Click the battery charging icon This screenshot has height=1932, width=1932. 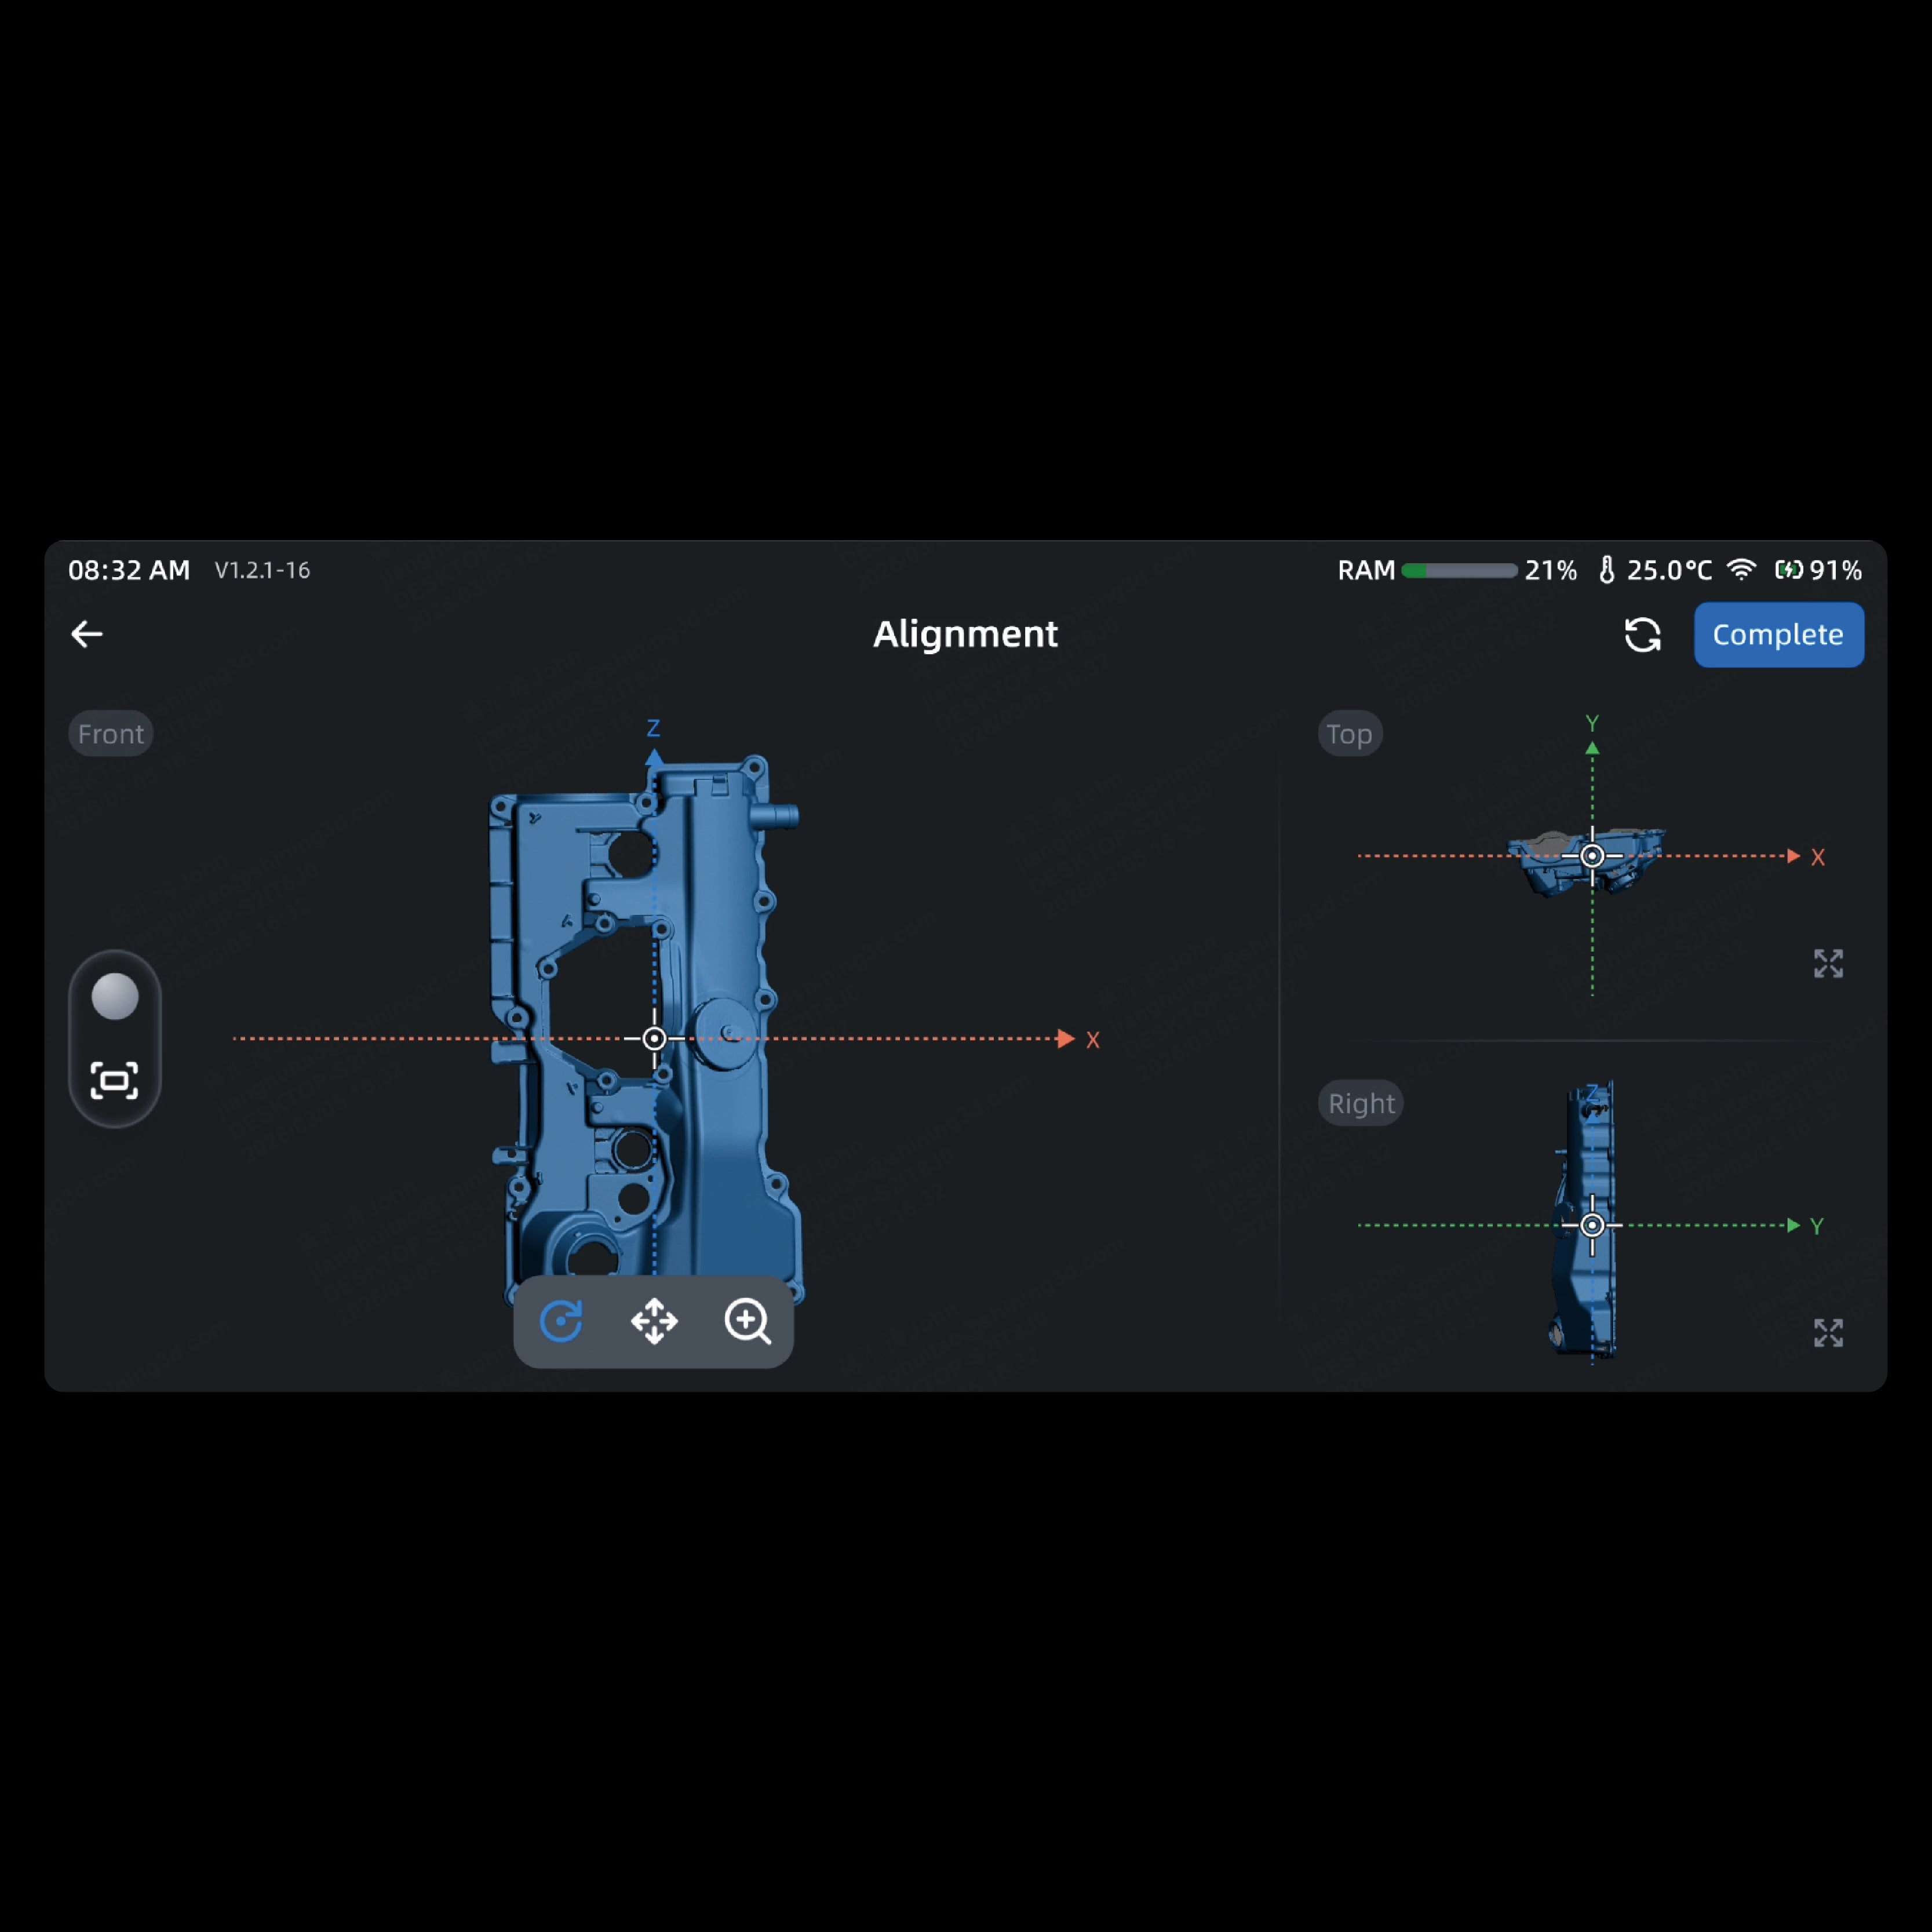tap(1788, 570)
